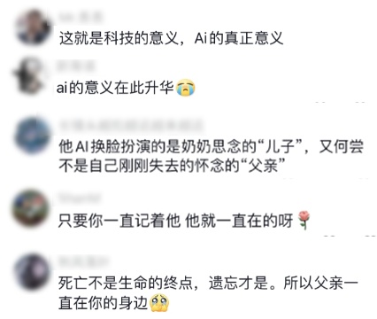Image resolution: width=377 pixels, height=319 pixels.
Task: Open blurred username above '死亡不是生命的终点'
Action: [83, 261]
